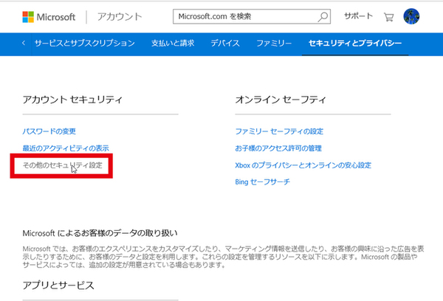The image size is (443, 301).
Task: Click the オンライン セーフティ heading
Action: (281, 100)
